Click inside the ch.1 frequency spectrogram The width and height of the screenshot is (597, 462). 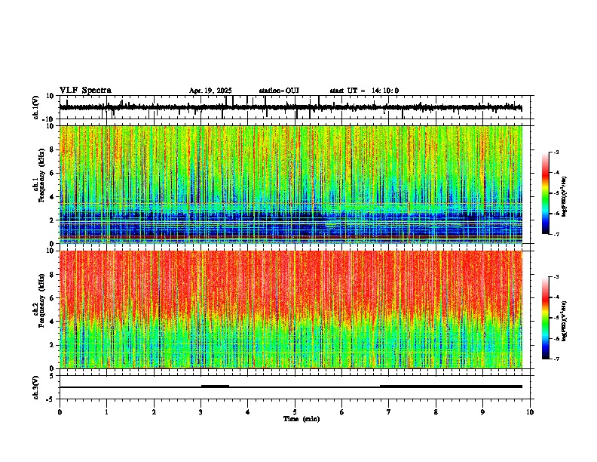tap(291, 184)
